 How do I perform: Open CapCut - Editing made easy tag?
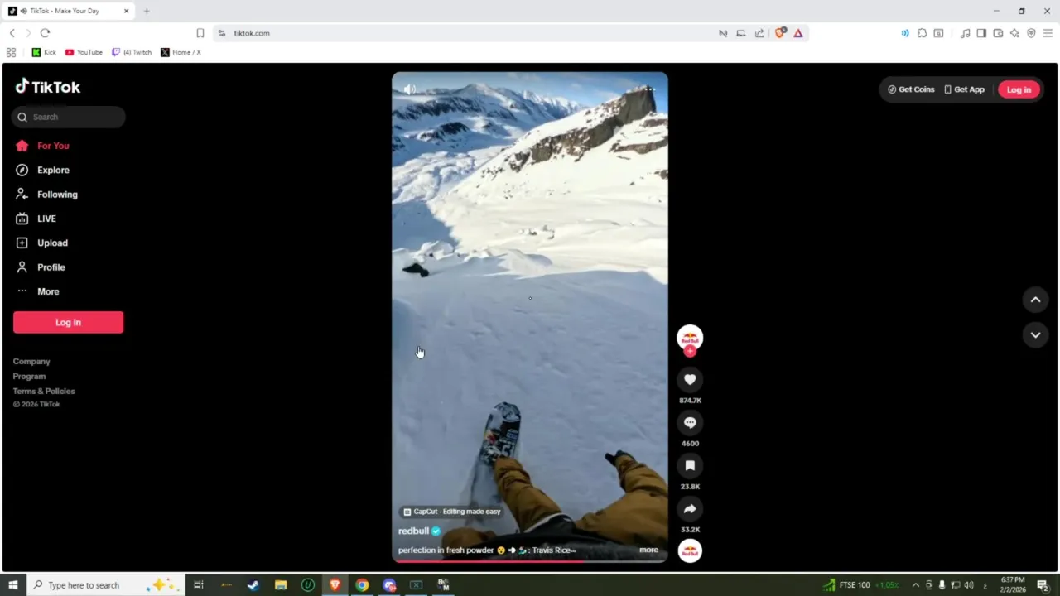[452, 512]
